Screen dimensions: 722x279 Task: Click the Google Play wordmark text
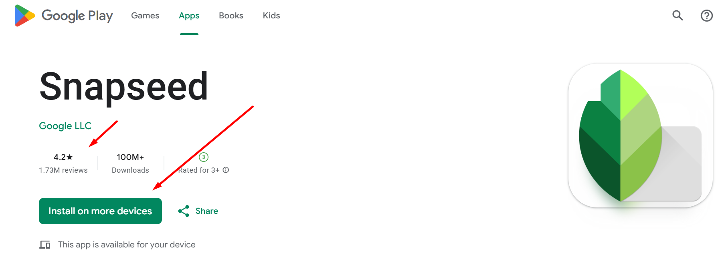[x=77, y=16]
